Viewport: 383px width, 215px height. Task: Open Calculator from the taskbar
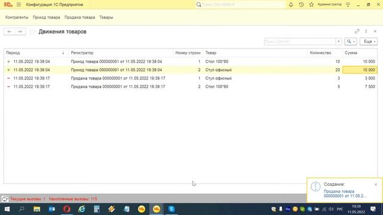pyautogui.click(x=97, y=209)
